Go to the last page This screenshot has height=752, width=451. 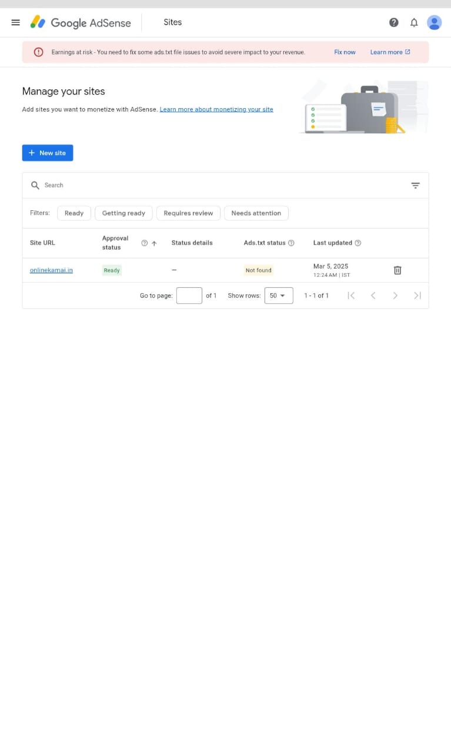click(417, 296)
